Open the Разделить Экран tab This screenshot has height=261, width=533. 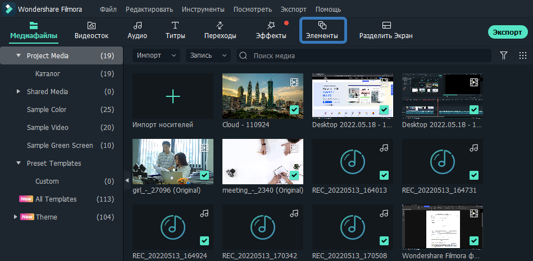coord(386,31)
